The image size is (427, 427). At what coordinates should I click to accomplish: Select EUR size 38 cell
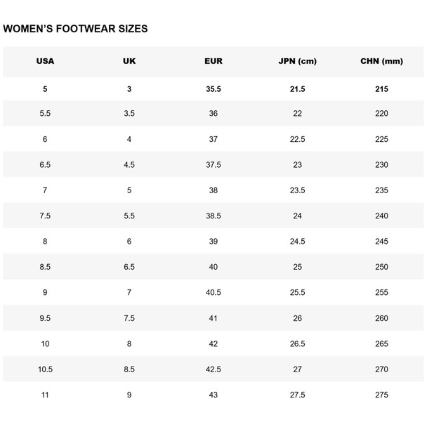coord(213,190)
